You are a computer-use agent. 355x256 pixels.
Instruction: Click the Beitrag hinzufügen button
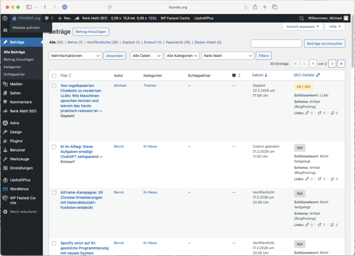click(91, 32)
